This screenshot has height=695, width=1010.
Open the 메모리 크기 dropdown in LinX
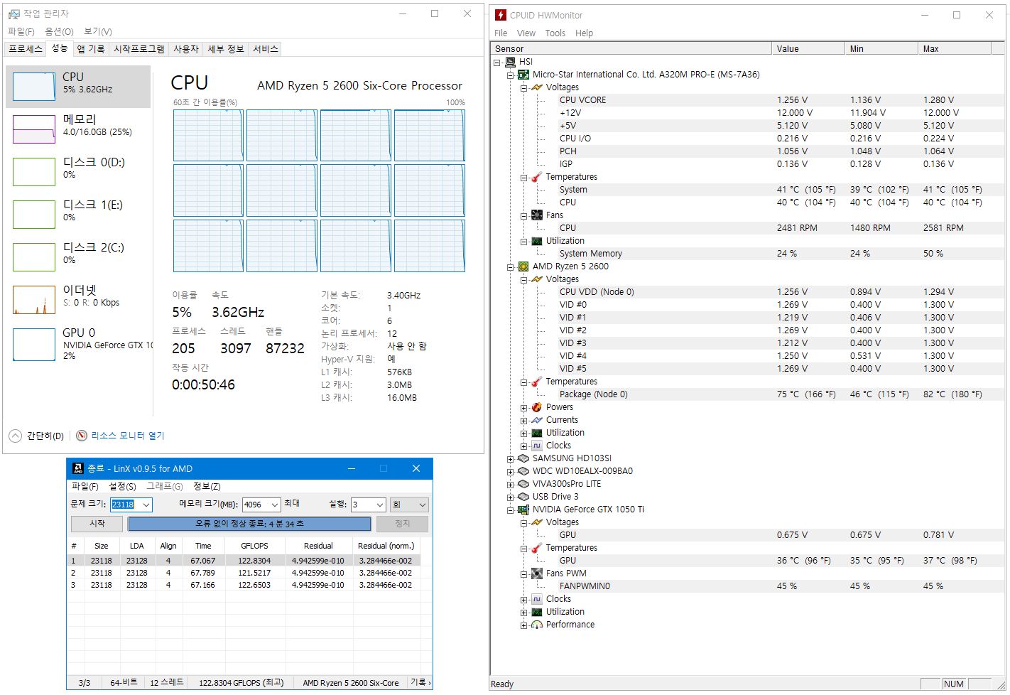pos(274,505)
